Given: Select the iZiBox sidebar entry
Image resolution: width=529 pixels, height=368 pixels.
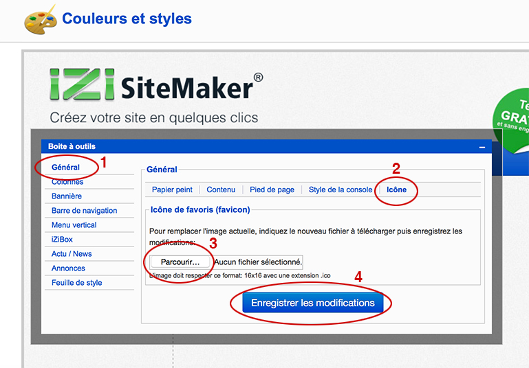Looking at the screenshot, I should (x=62, y=240).
